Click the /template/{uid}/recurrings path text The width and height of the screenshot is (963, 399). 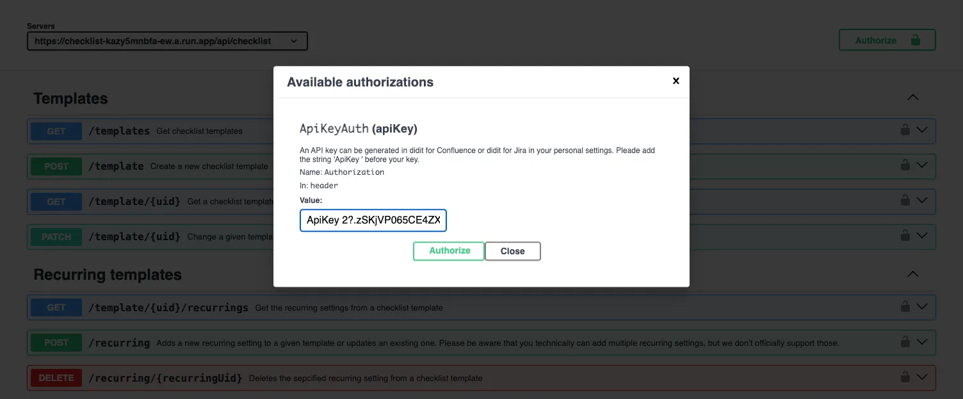(168, 307)
